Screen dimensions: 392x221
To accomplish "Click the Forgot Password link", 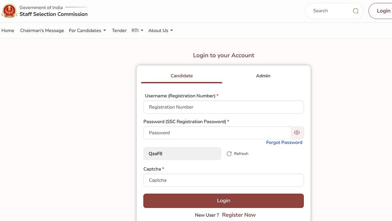I will pos(284,142).
